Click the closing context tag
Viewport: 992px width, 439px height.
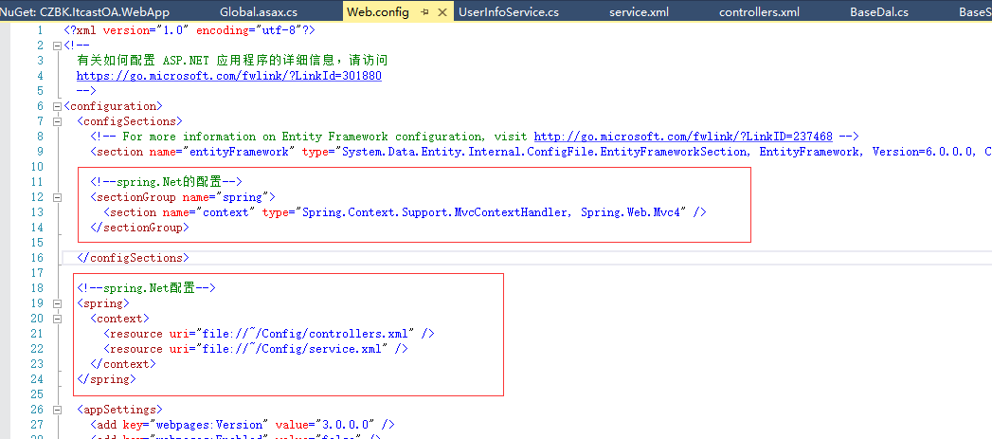point(123,364)
